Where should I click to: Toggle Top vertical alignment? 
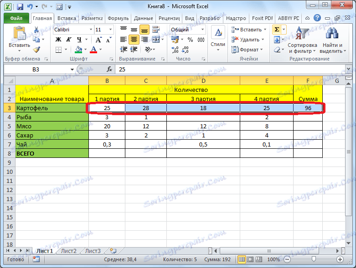pyautogui.click(x=123, y=29)
